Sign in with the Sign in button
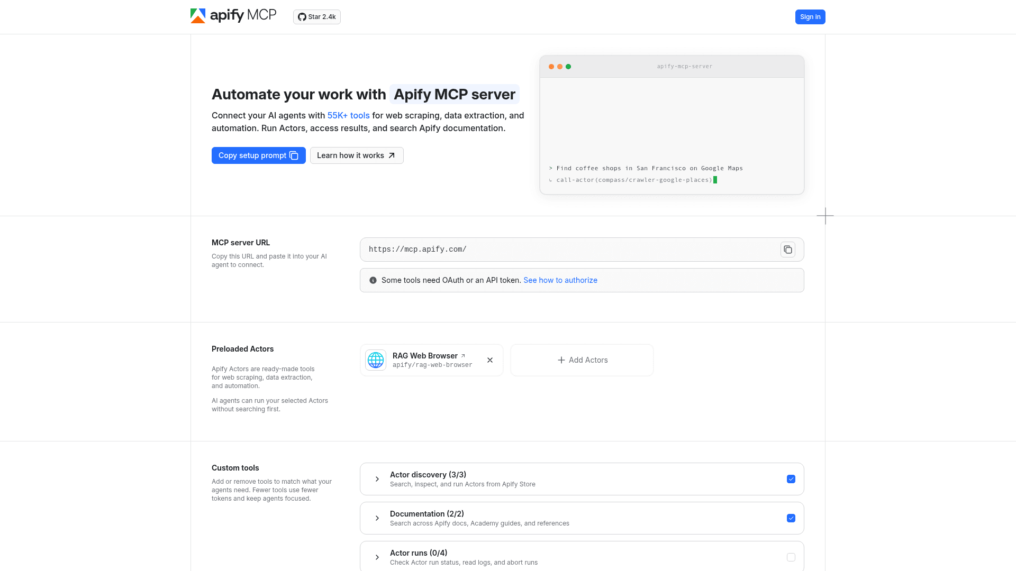 810,17
